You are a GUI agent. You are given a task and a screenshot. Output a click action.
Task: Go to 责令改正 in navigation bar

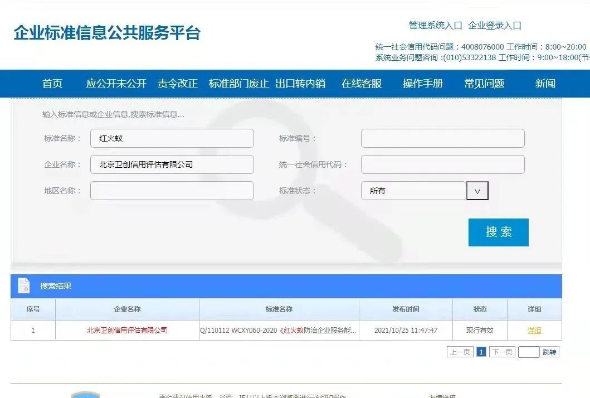click(178, 83)
